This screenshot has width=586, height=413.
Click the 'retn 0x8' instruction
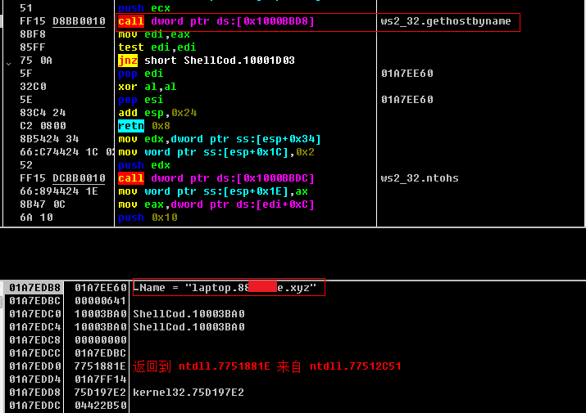(x=143, y=126)
